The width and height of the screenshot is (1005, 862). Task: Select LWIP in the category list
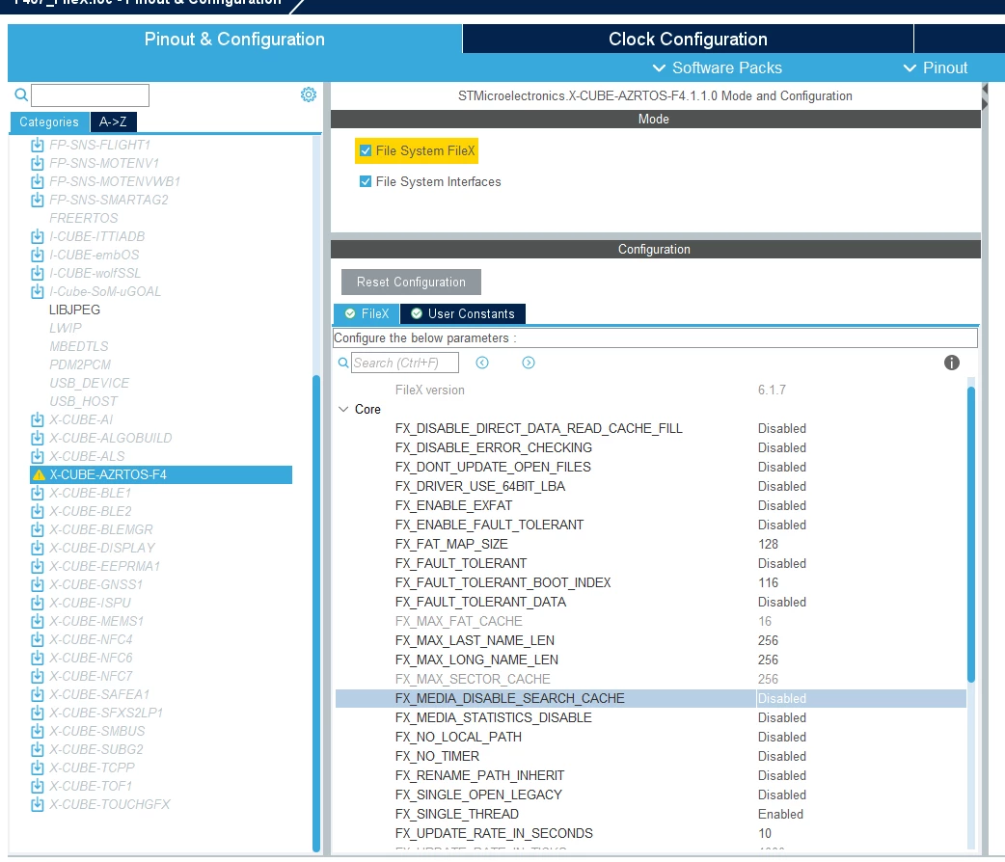[66, 328]
